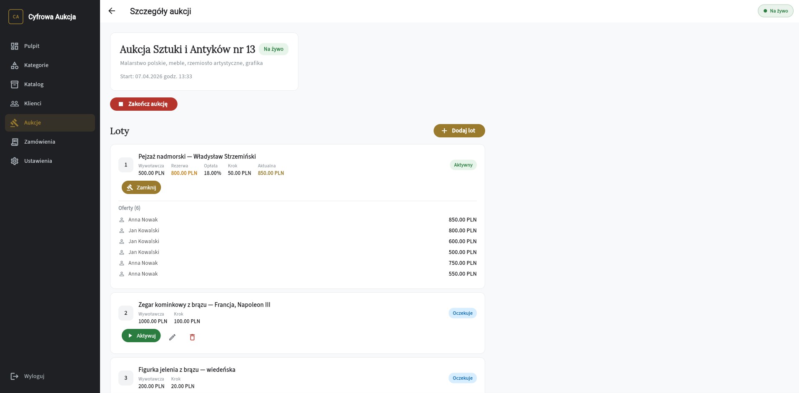Select Aukcje in the sidebar
The height and width of the screenshot is (393, 799).
(x=33, y=123)
